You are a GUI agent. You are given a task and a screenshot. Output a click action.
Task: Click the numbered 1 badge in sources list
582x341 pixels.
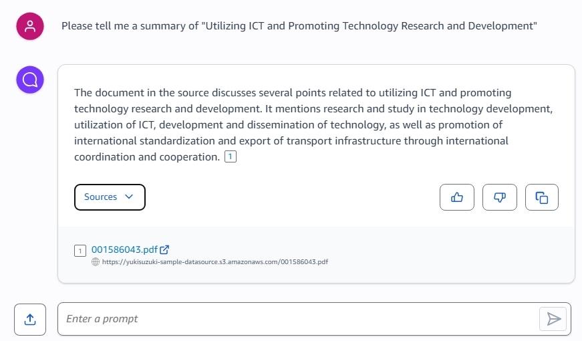(x=80, y=251)
